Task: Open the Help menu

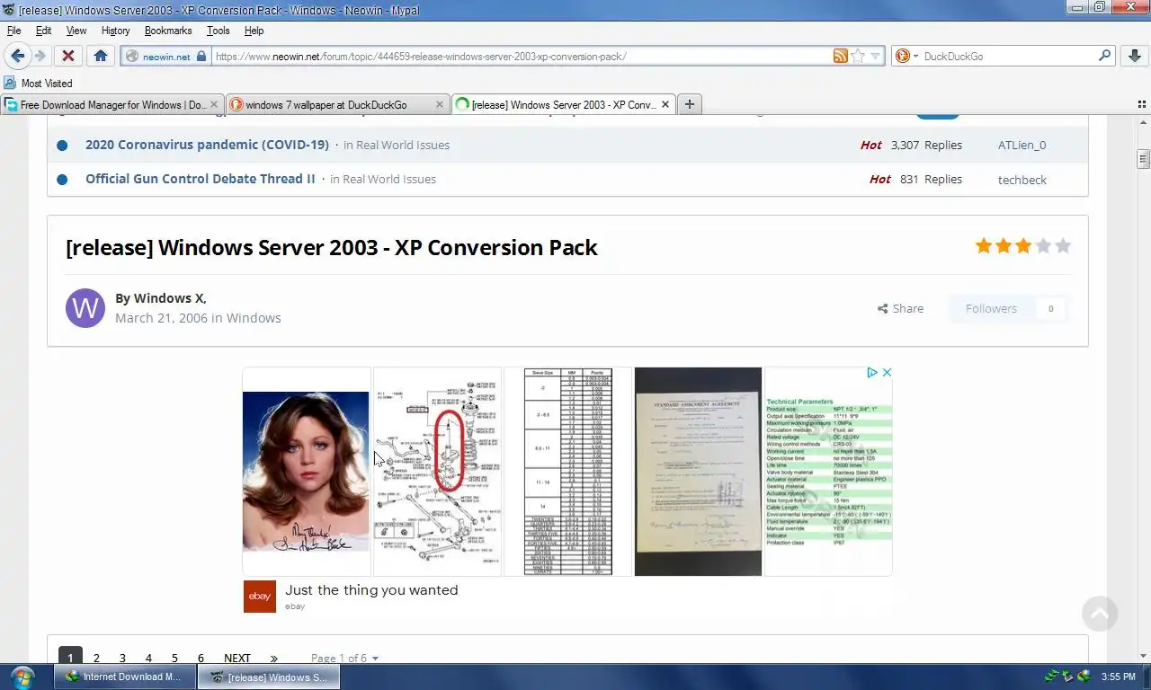Action: [x=254, y=31]
